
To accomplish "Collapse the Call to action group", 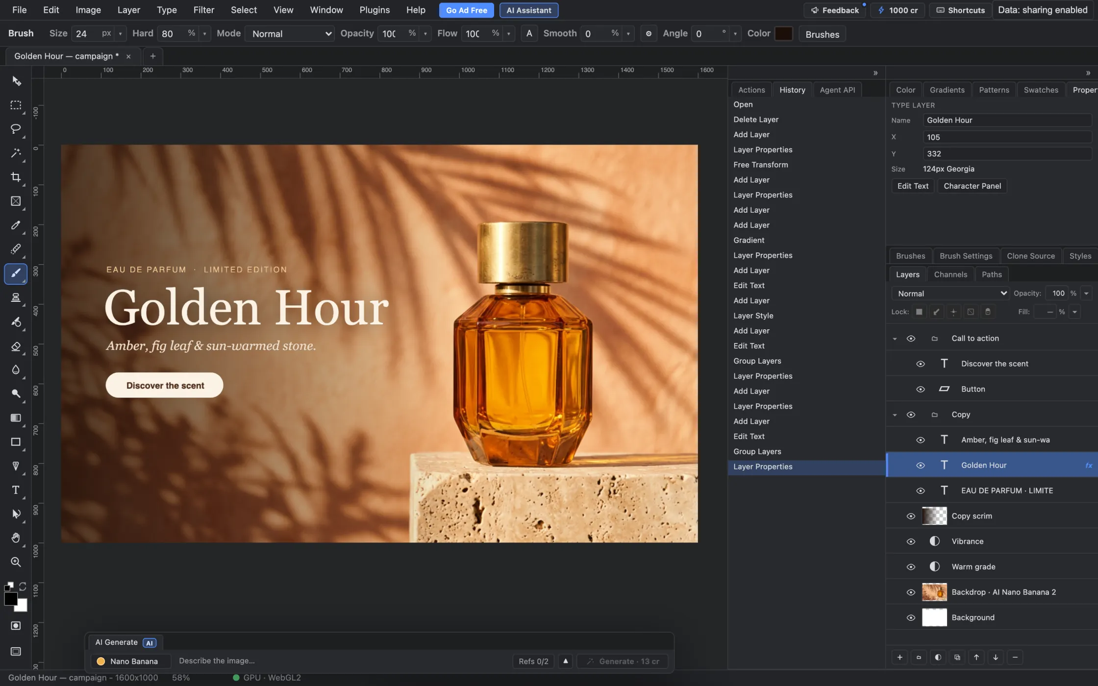I will pyautogui.click(x=895, y=339).
